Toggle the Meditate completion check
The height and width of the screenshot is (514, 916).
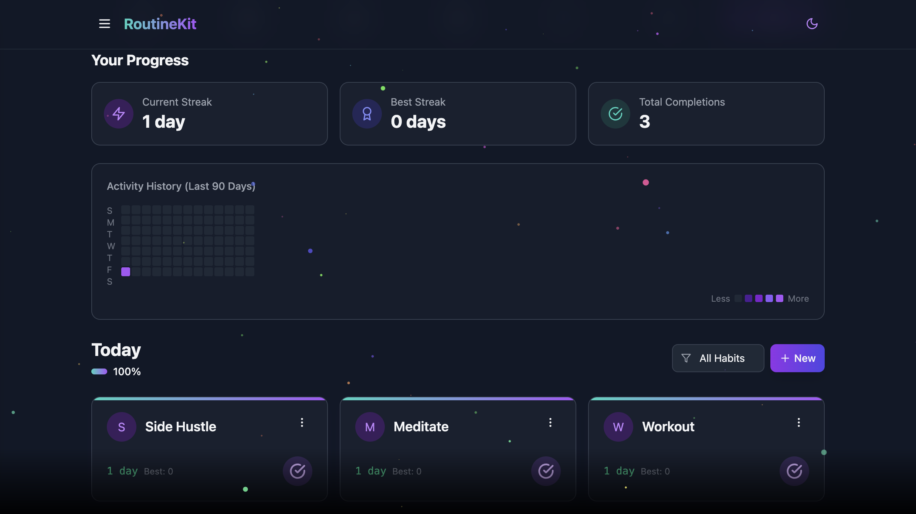point(546,471)
